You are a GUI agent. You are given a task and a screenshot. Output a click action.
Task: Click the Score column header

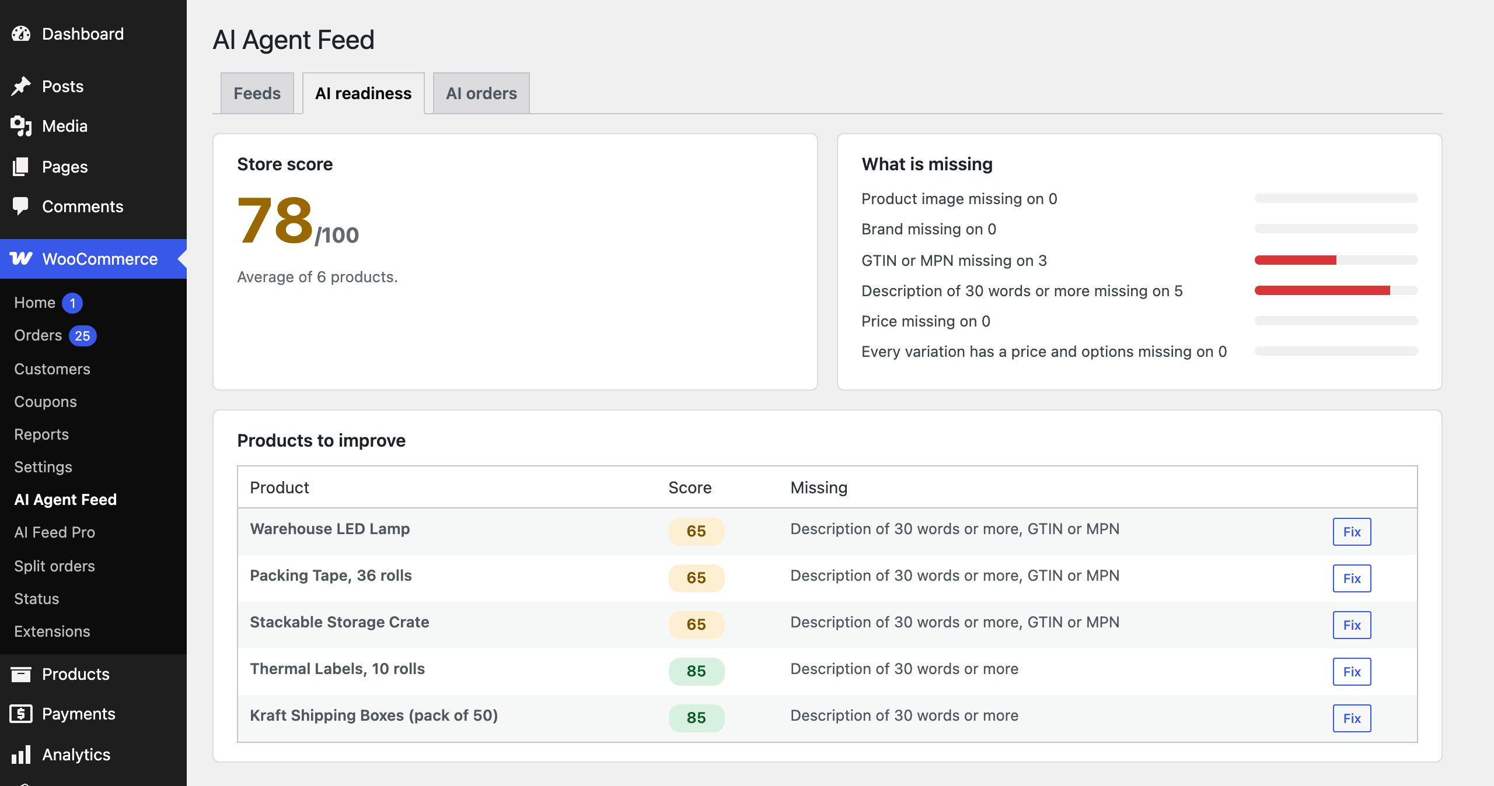click(x=690, y=487)
